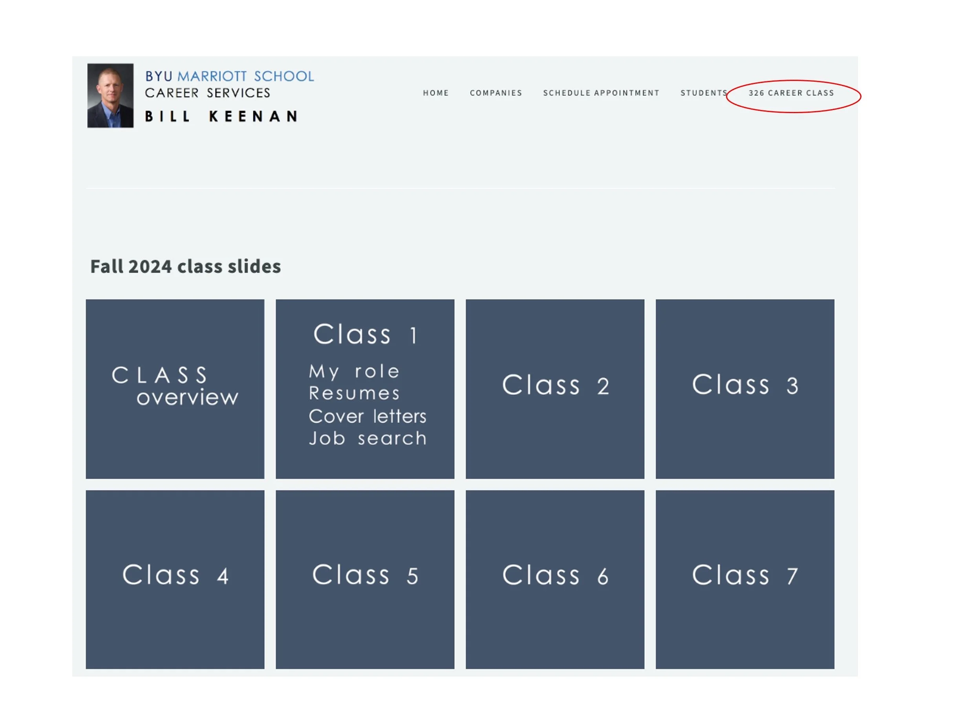Click the Career Services title text

pos(207,93)
